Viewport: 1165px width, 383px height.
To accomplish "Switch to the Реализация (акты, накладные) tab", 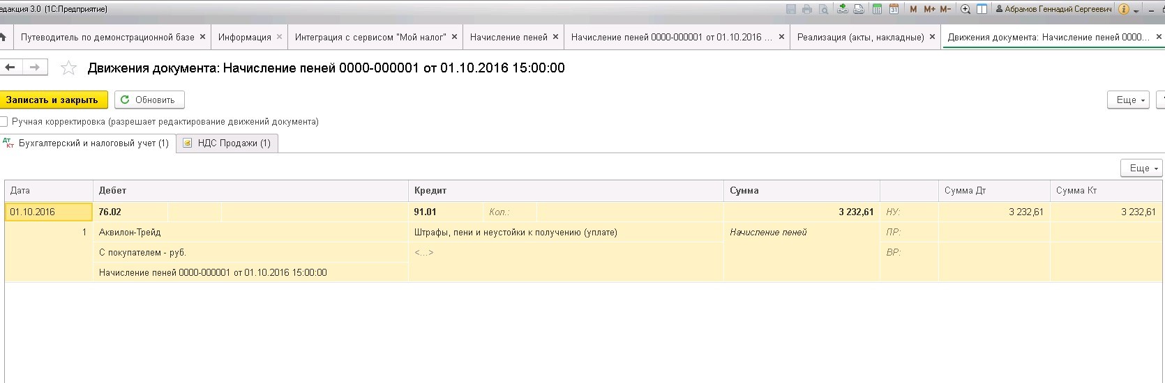I will click(860, 37).
